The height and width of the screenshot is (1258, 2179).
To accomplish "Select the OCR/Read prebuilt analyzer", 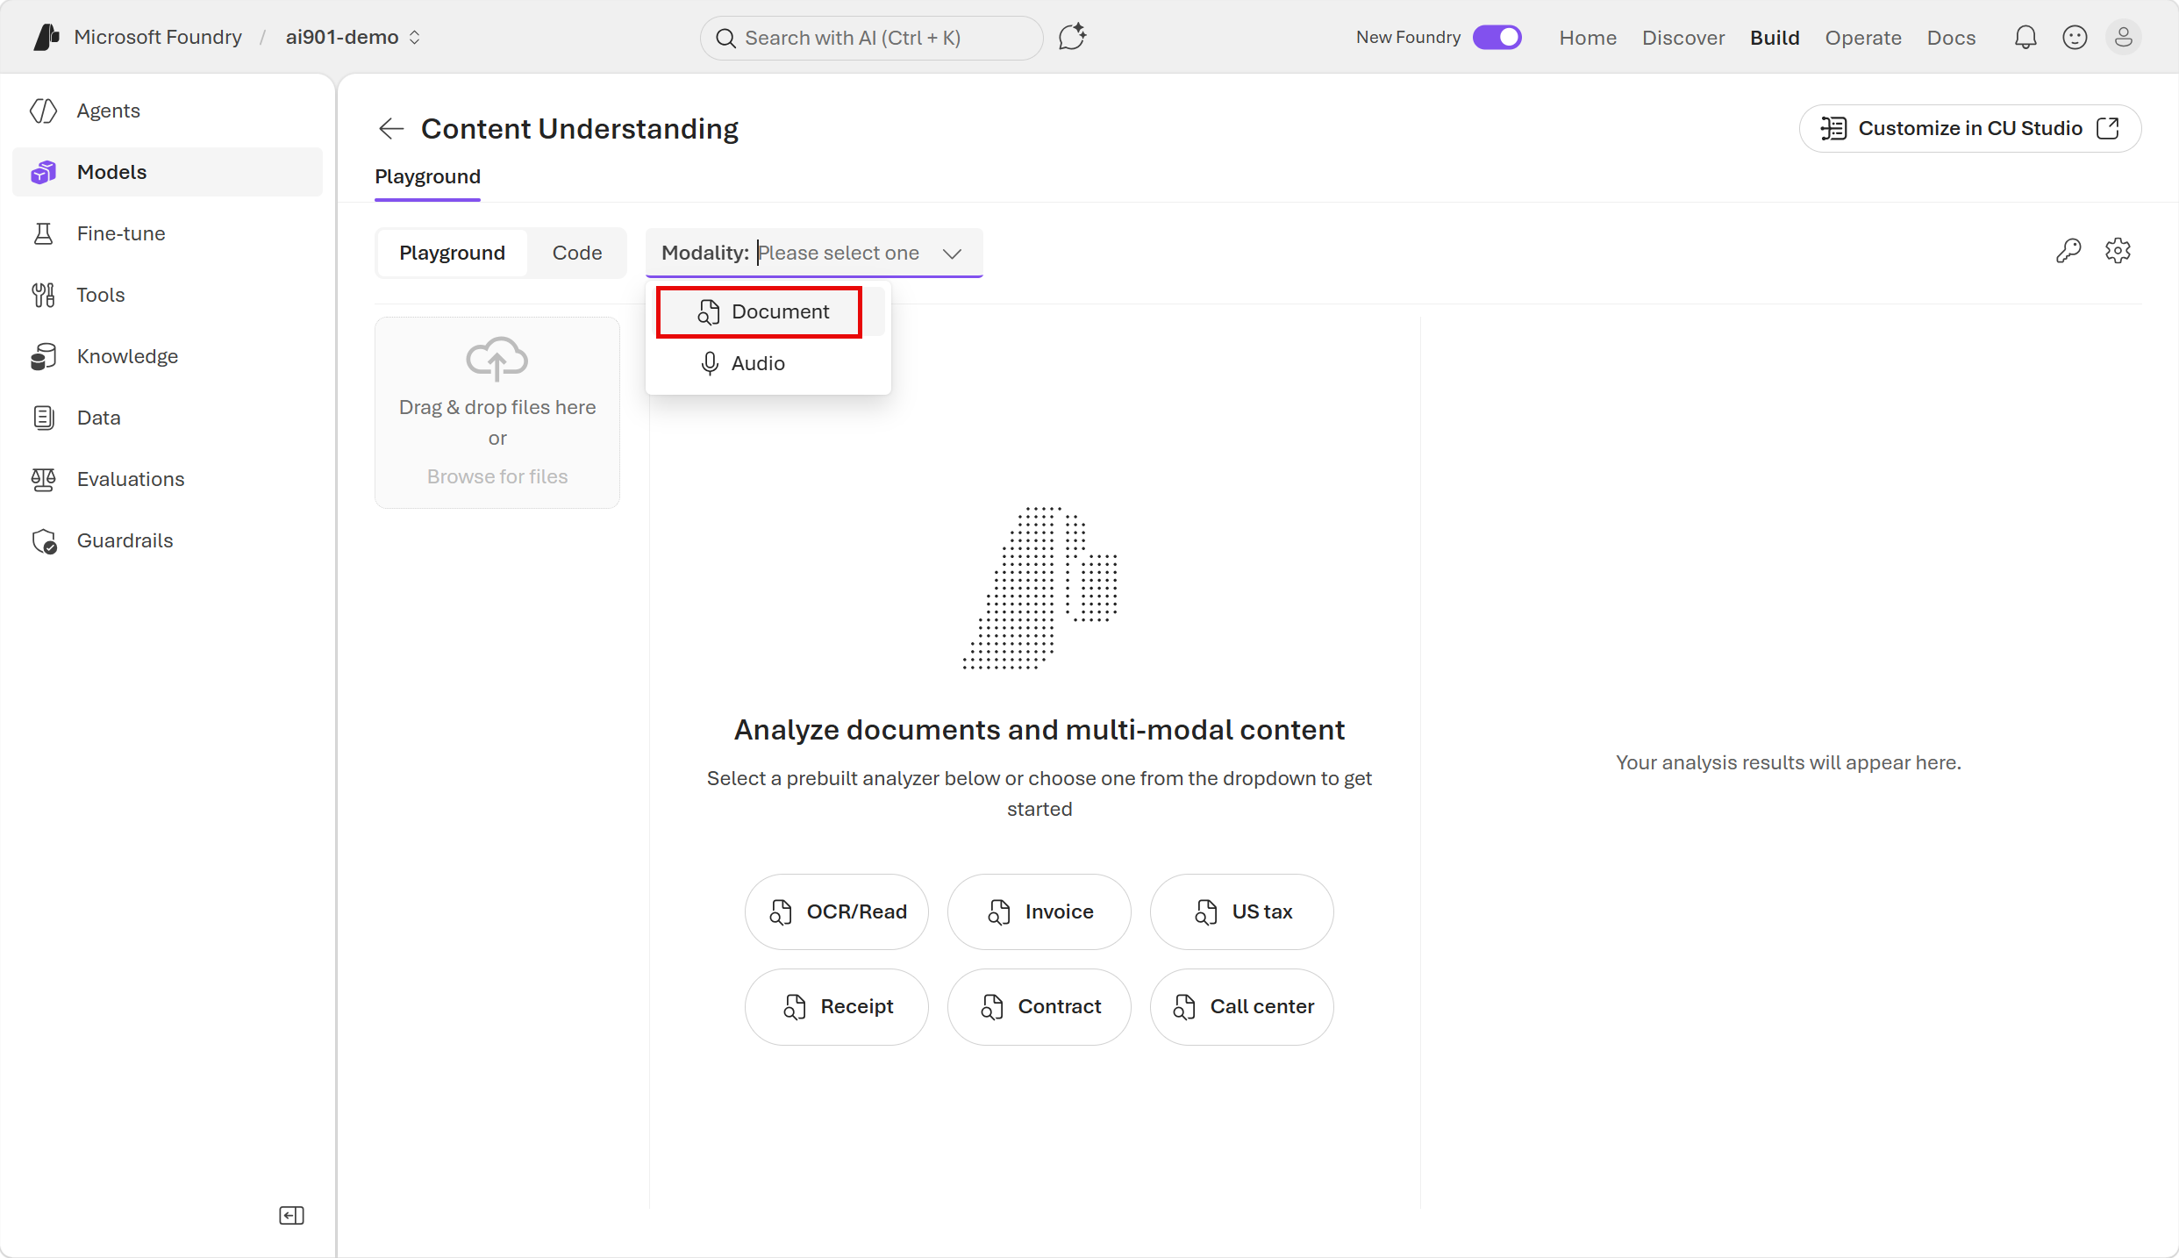I will (x=837, y=911).
